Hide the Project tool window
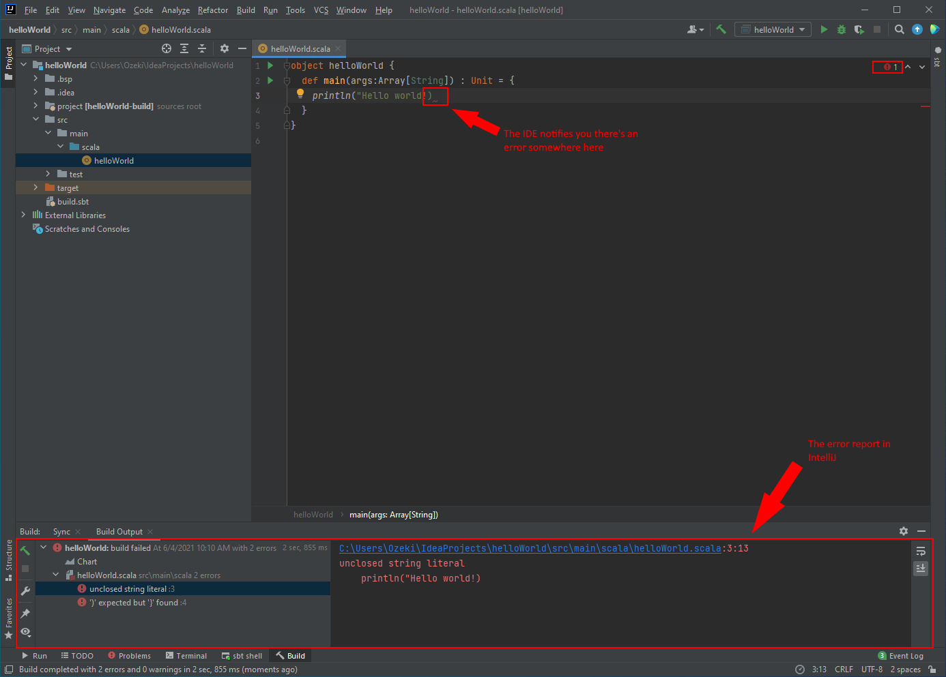Viewport: 946px width, 677px height. point(242,48)
